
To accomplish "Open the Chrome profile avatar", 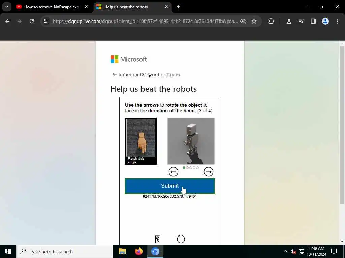I will tap(325, 21).
